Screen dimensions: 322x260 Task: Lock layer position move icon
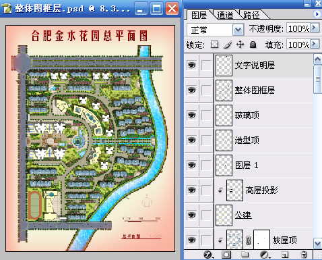240,45
